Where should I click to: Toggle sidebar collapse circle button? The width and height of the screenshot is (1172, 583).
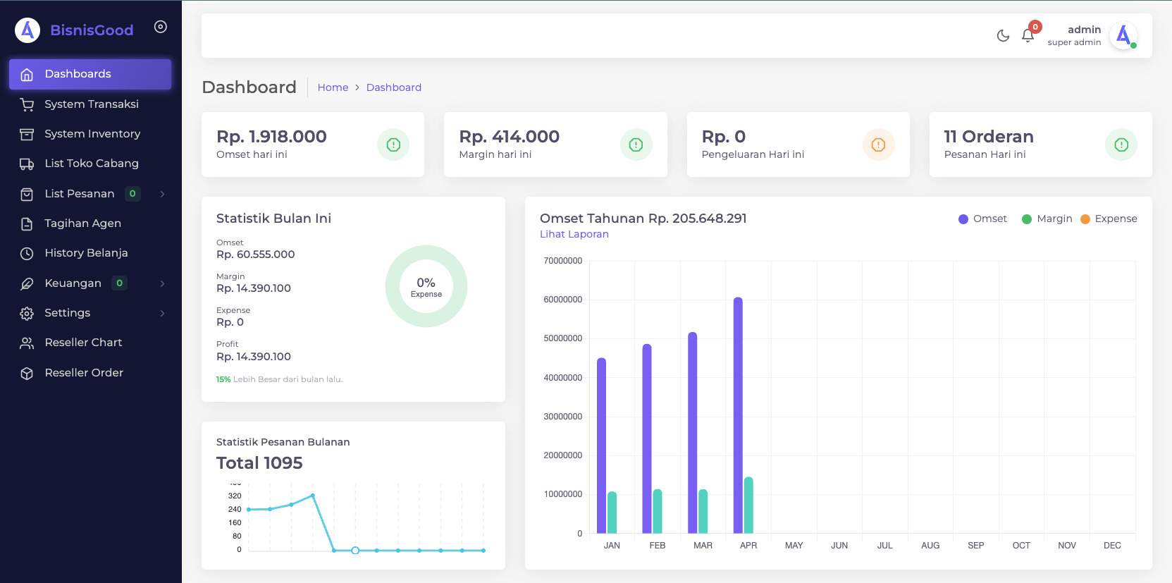click(161, 27)
